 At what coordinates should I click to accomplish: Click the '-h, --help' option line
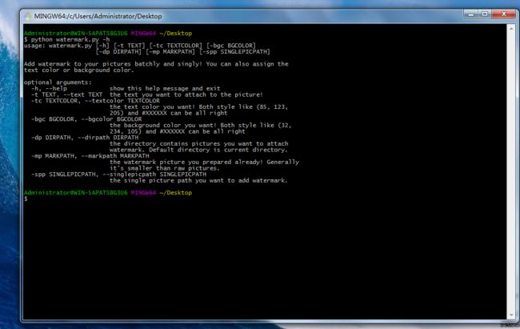coord(126,89)
